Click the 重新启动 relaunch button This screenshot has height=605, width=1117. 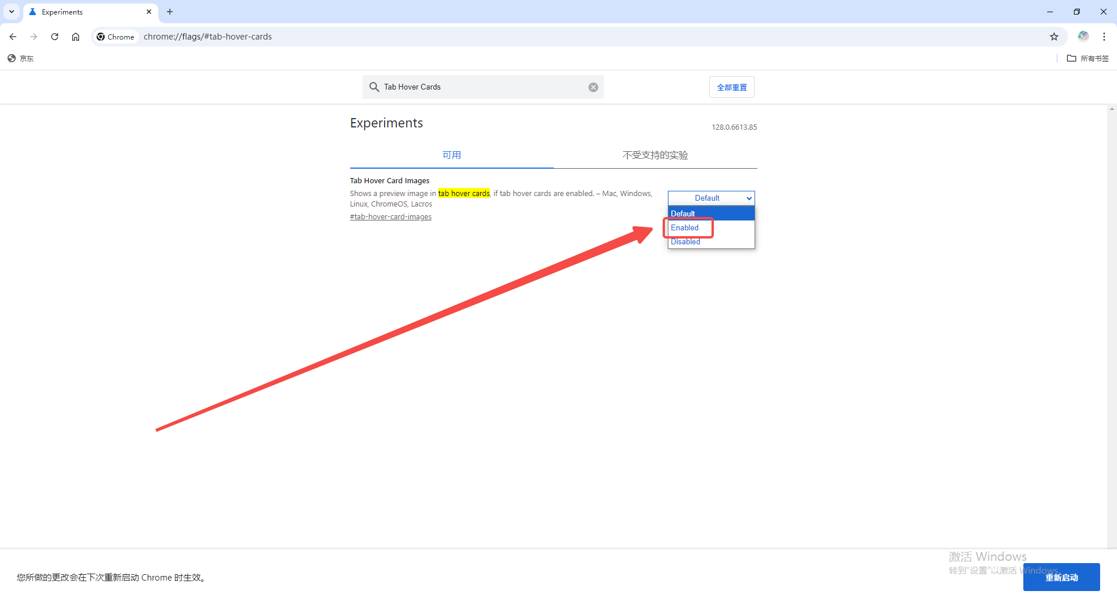1061,577
